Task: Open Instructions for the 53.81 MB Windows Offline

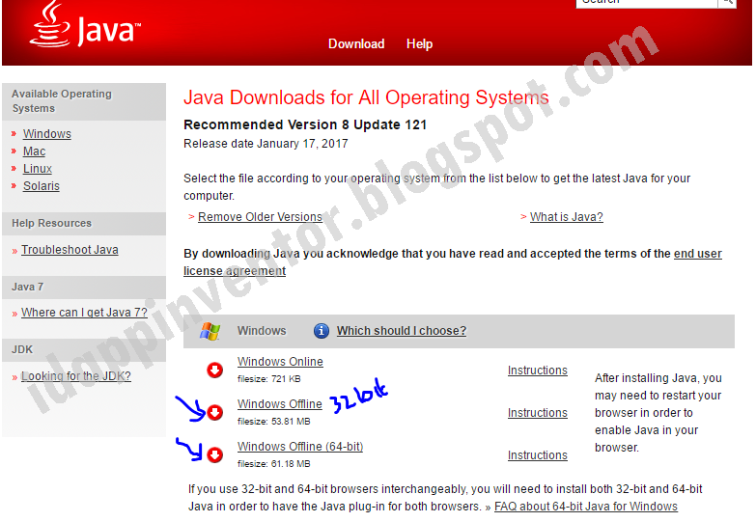Action: (538, 413)
